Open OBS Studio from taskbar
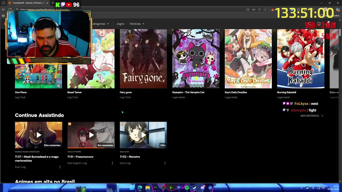Screen dimensions: 342x192 [163, 188]
